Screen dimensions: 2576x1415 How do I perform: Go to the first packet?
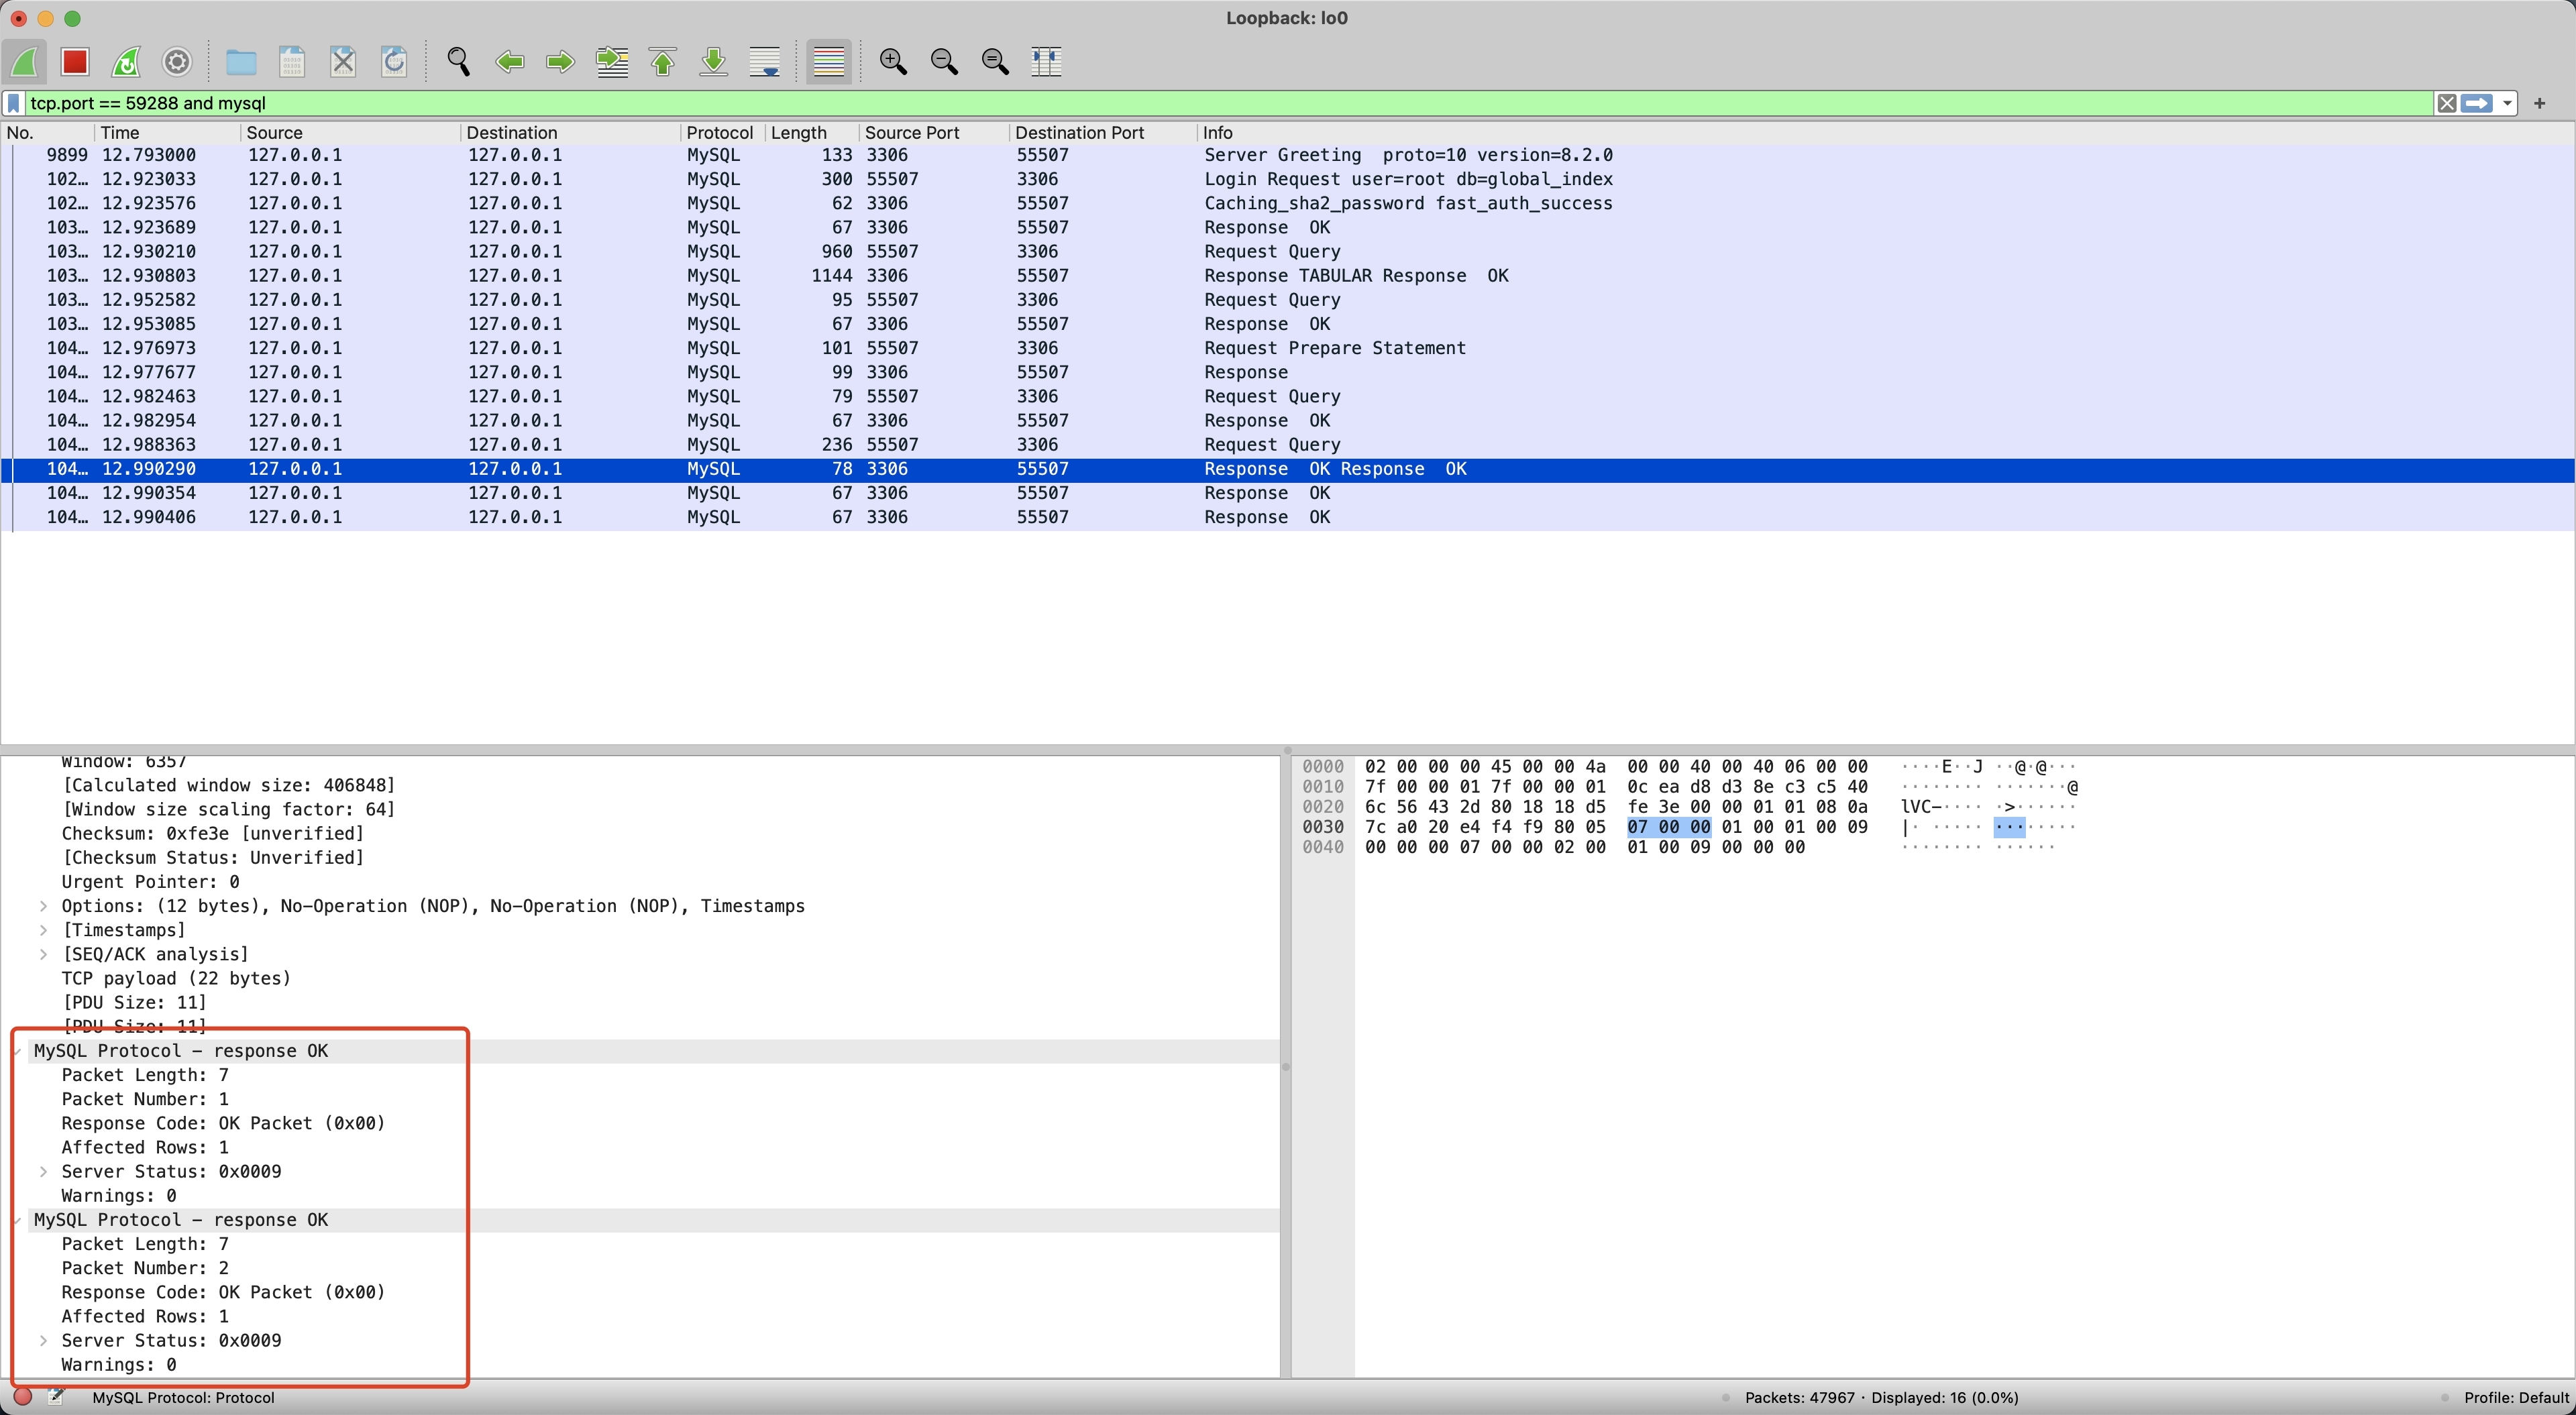pyautogui.click(x=662, y=62)
